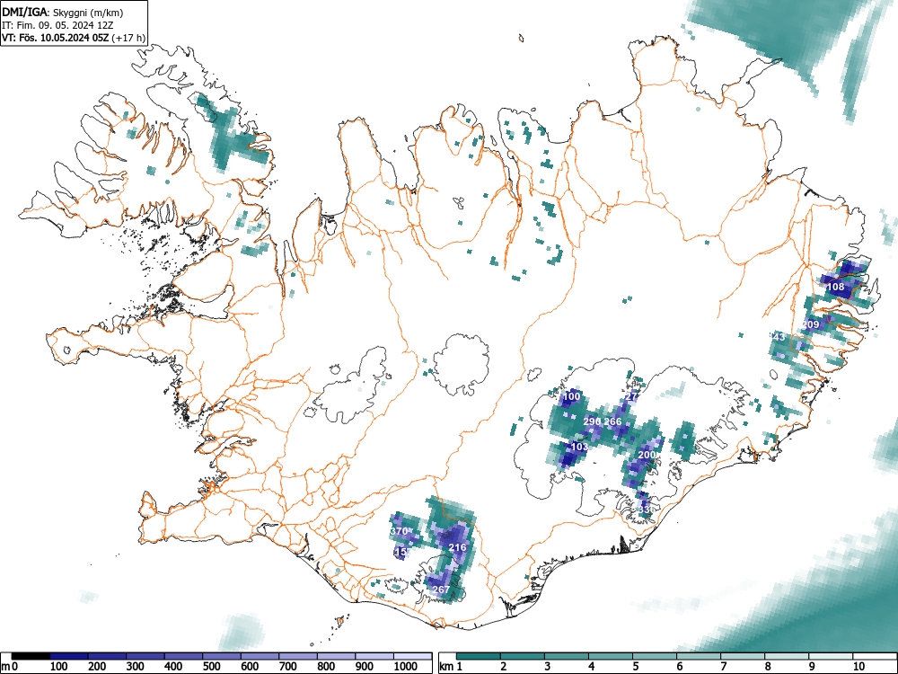This screenshot has height=674, width=898.
Task: Select the lightest 9–10 km legend swatch
Action: click(831, 656)
